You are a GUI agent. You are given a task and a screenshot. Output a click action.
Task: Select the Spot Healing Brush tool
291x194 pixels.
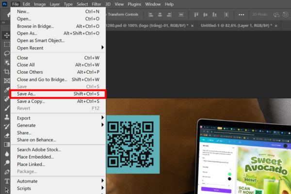pyautogui.click(x=7, y=99)
